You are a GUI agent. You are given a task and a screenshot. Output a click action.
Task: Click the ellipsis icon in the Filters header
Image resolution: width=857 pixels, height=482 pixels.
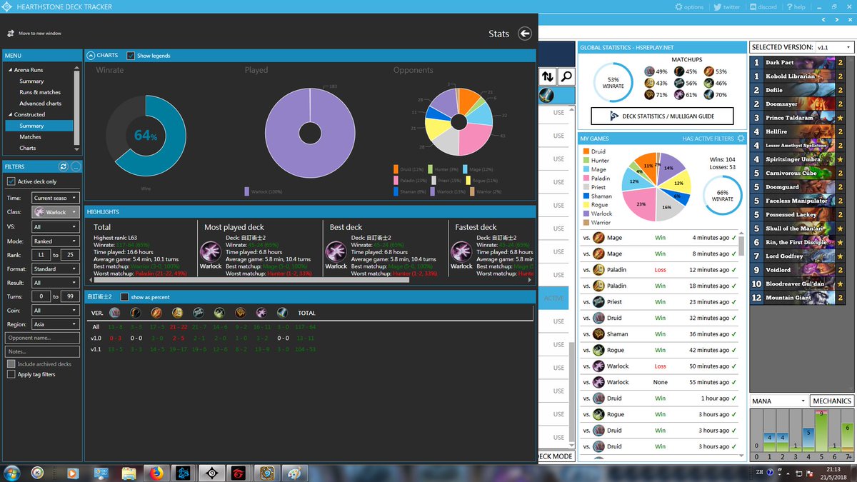pyautogui.click(x=76, y=166)
